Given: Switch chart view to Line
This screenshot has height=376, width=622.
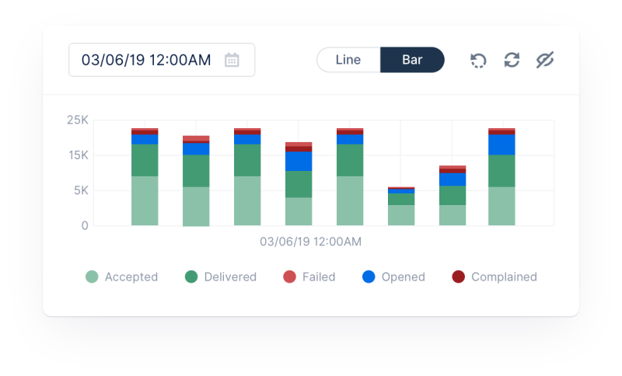Looking at the screenshot, I should [348, 60].
